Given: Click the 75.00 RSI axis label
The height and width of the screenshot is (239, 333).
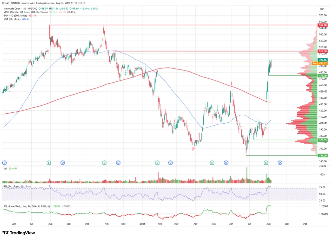Looking at the screenshot, I should pos(322,187).
